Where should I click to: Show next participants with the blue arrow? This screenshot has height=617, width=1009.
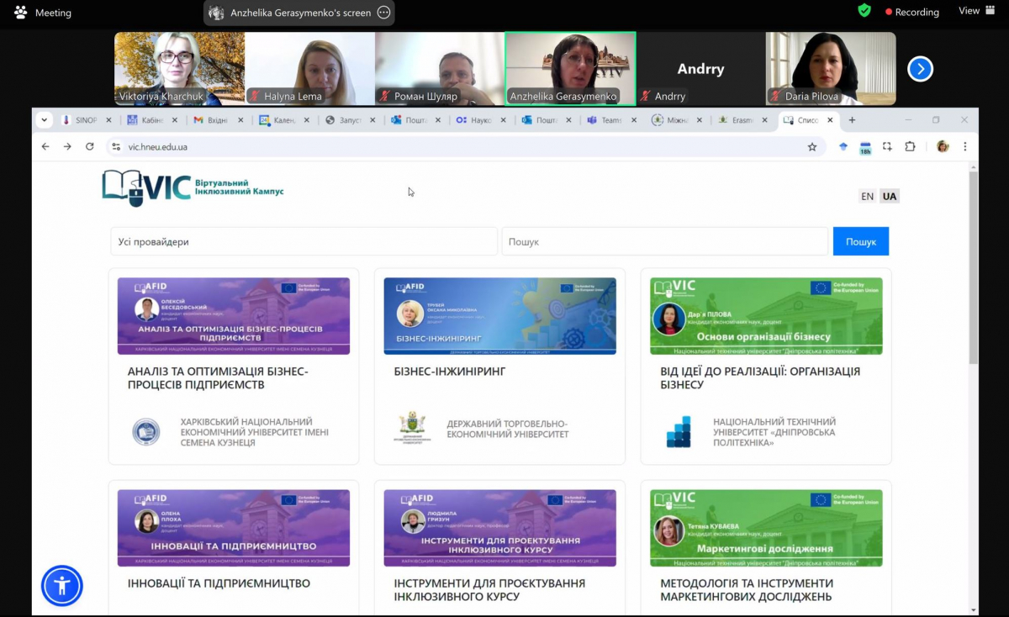(921, 69)
